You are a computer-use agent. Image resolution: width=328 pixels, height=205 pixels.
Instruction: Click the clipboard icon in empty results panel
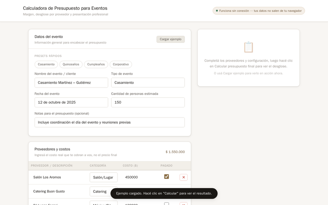click(x=248, y=47)
